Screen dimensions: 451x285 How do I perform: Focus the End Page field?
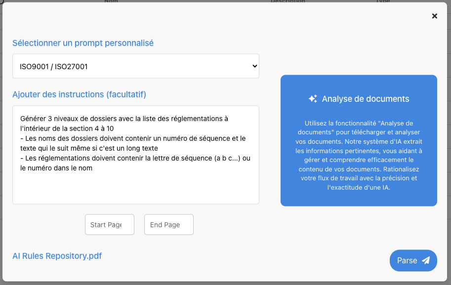pyautogui.click(x=168, y=225)
